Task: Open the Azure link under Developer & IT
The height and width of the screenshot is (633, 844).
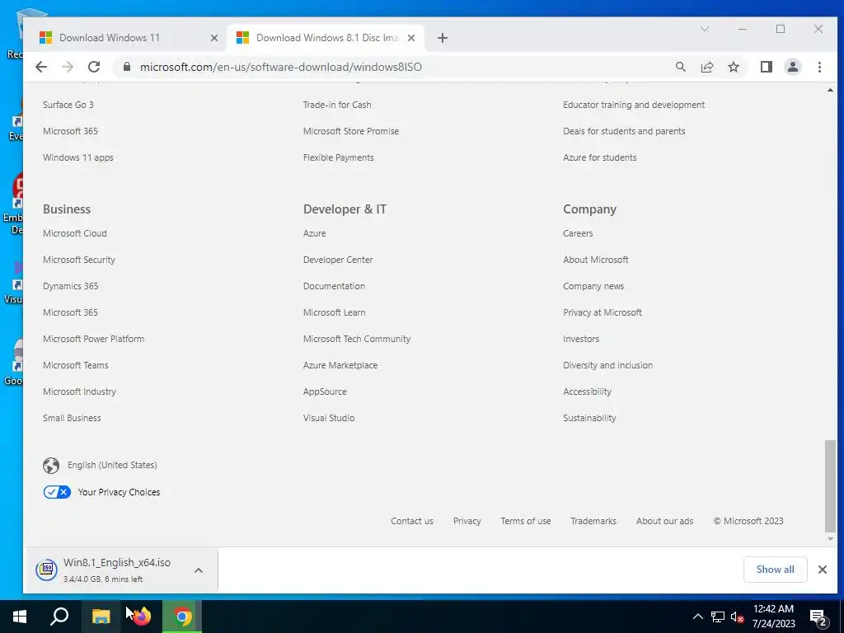Action: 314,233
